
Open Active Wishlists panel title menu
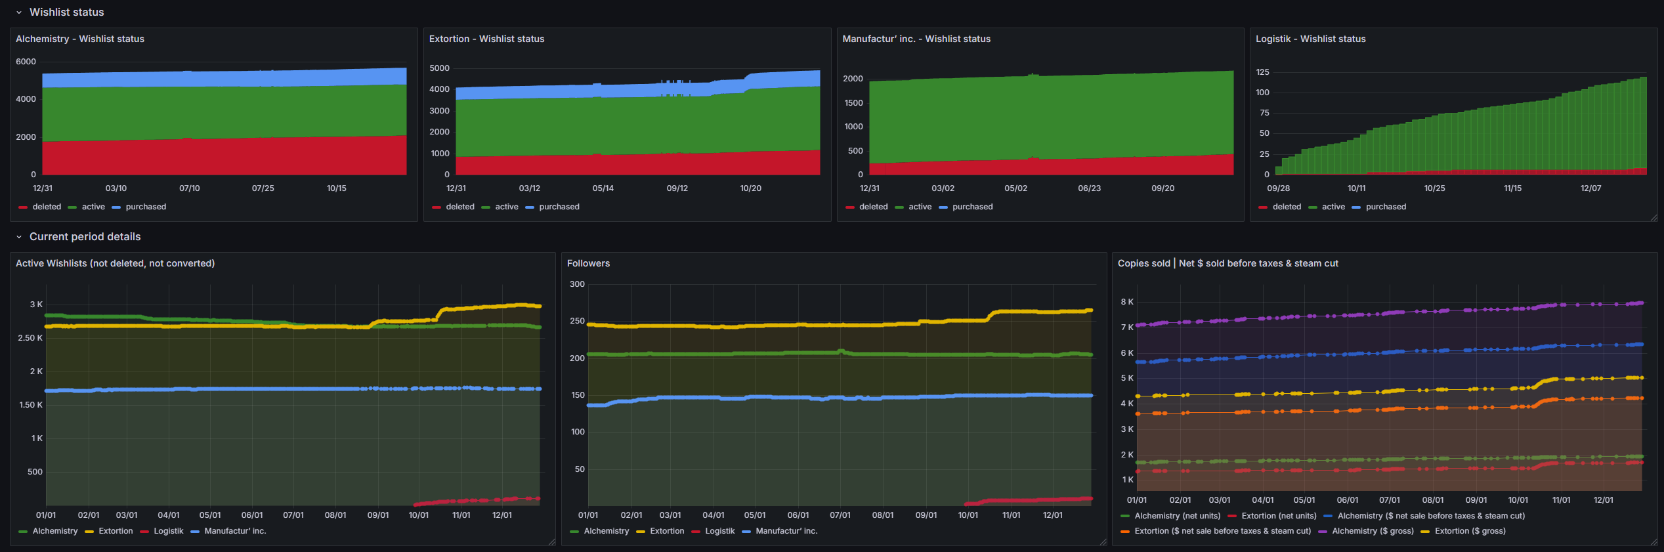115,263
